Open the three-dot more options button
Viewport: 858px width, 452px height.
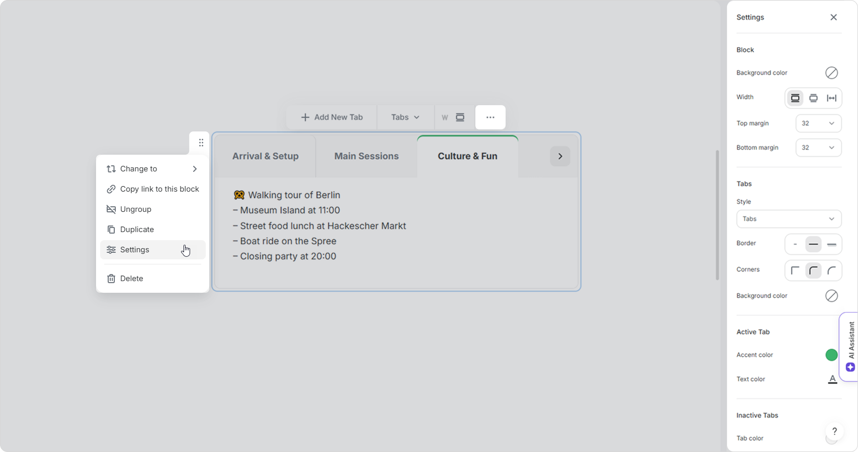[x=490, y=117]
